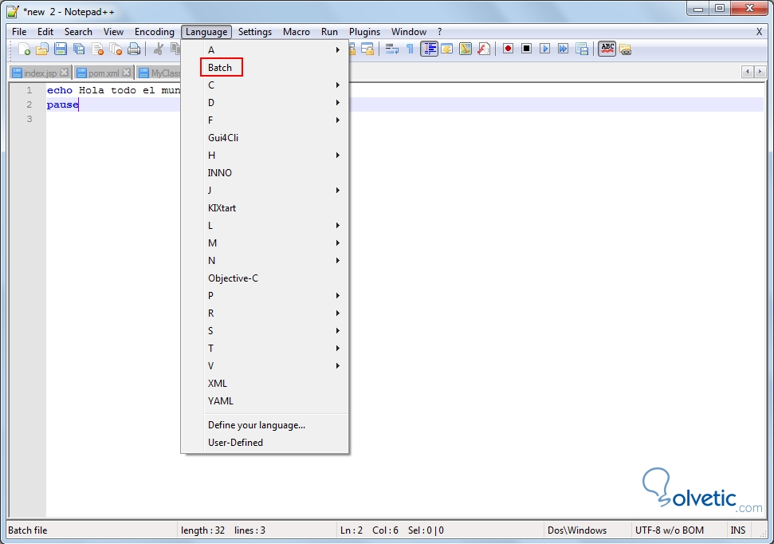This screenshot has width=774, height=544.
Task: Close the index.jsp tab
Action: [64, 72]
